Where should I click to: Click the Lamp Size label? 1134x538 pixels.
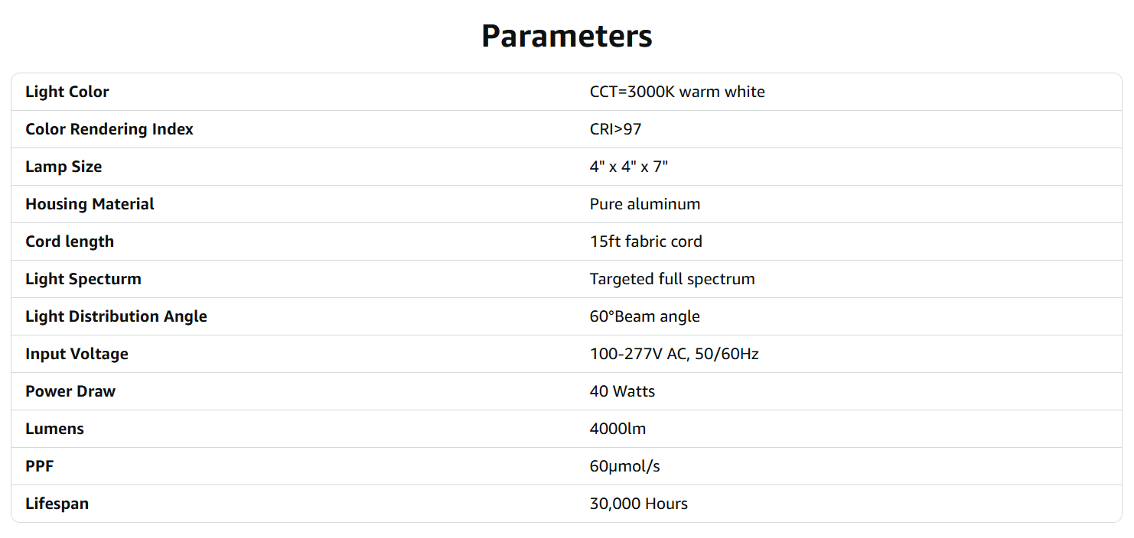click(64, 167)
